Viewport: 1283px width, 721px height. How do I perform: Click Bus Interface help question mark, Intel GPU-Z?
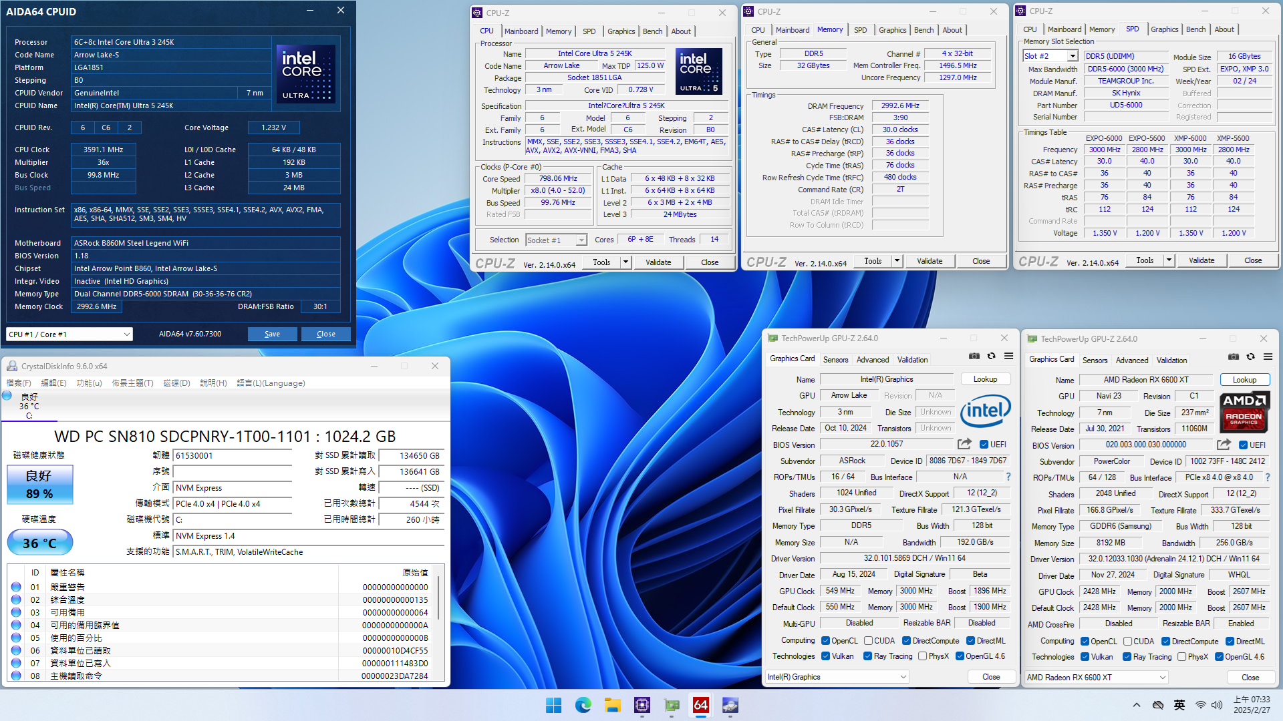1008,477
